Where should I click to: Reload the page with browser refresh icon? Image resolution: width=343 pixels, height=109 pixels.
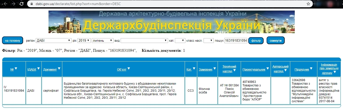(22, 4)
